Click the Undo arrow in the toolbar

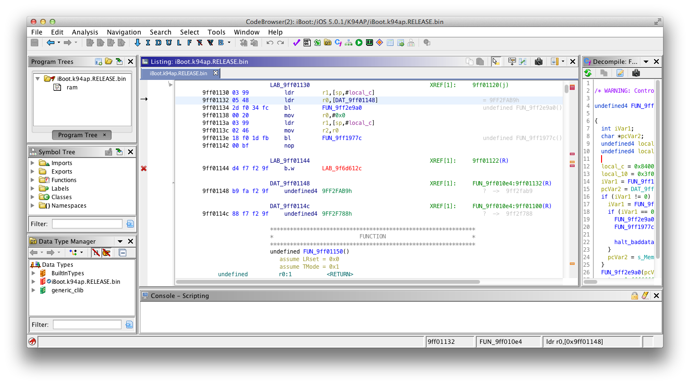(270, 43)
